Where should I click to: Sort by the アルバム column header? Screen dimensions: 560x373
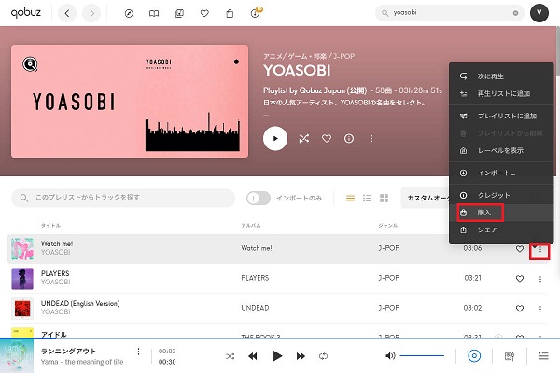[251, 226]
